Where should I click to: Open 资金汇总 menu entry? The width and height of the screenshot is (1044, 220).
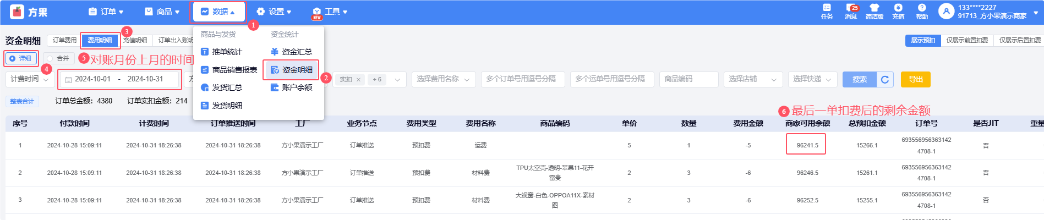coord(291,52)
